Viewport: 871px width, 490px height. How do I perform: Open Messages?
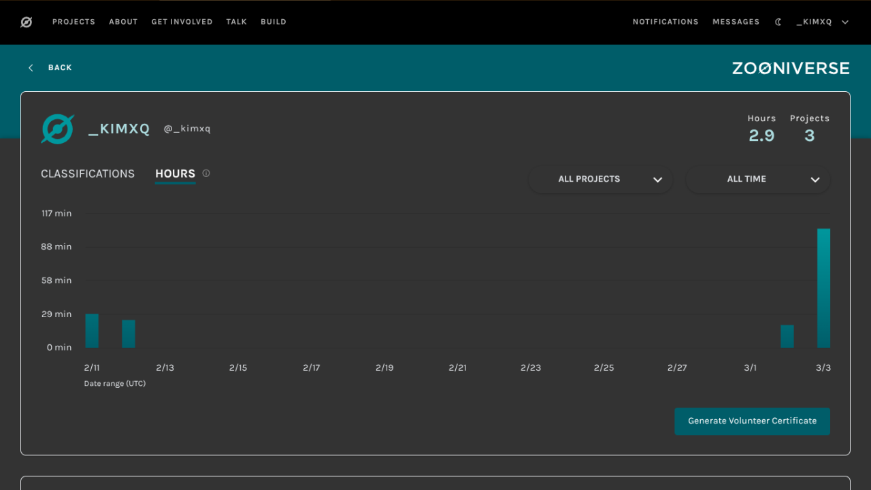(736, 22)
